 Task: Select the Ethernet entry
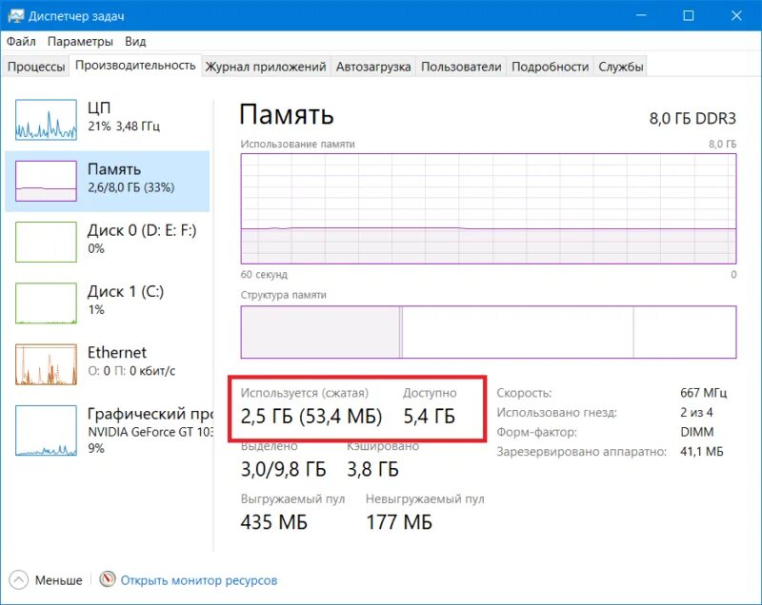coord(108,364)
